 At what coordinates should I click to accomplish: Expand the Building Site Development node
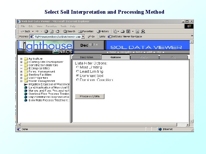21,62
